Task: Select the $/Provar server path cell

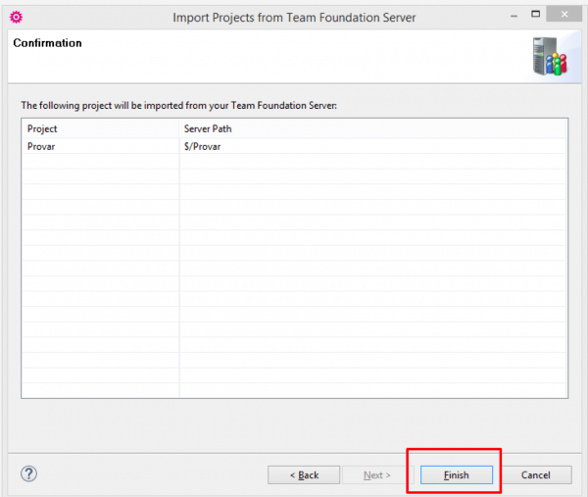Action: click(372, 147)
